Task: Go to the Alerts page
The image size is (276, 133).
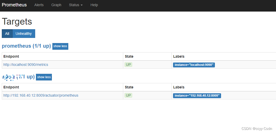Action: point(39,5)
